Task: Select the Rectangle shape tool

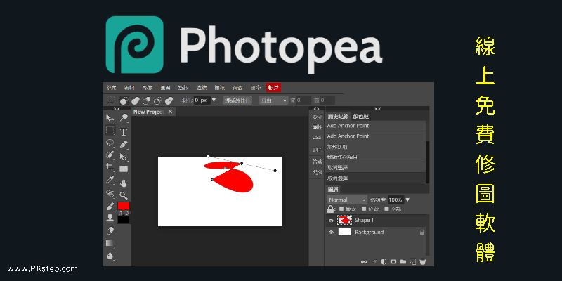Action: click(x=124, y=169)
